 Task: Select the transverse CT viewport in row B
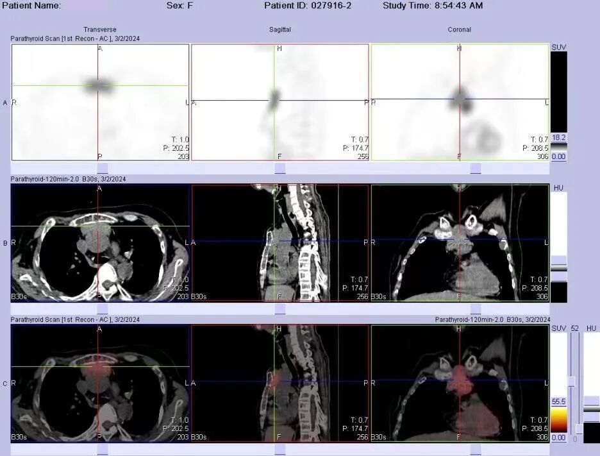click(100, 242)
